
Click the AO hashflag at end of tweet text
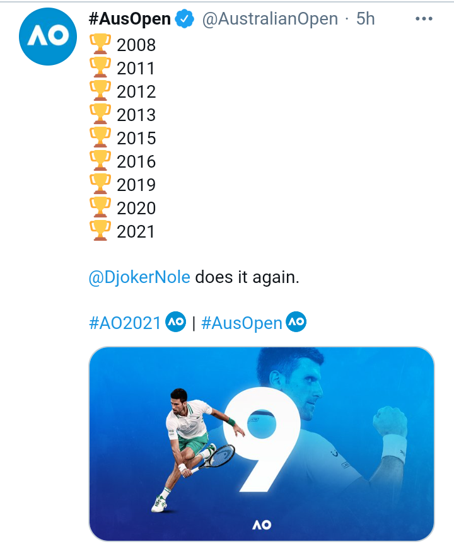click(x=296, y=322)
